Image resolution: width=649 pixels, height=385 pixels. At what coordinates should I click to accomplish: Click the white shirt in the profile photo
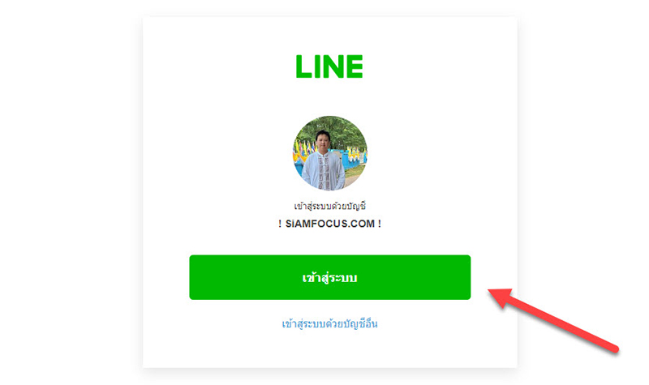323,170
